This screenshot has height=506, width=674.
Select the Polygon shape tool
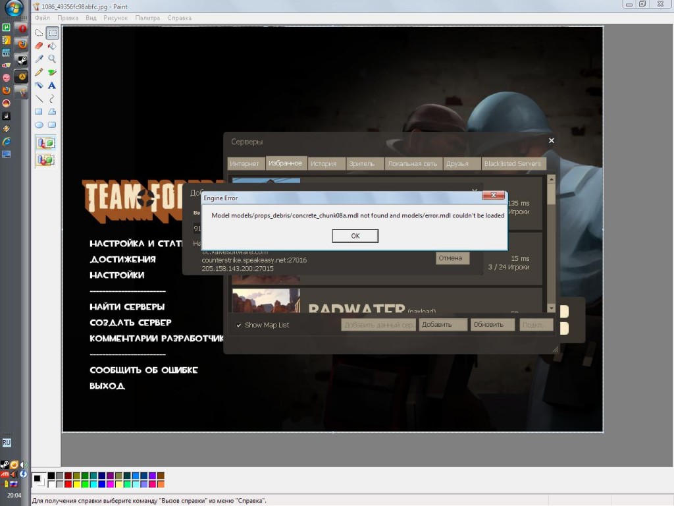53,112
